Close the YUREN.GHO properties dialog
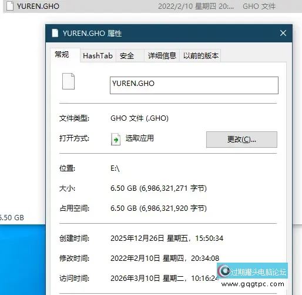Screen dimensions: 302x295 pos(283,33)
